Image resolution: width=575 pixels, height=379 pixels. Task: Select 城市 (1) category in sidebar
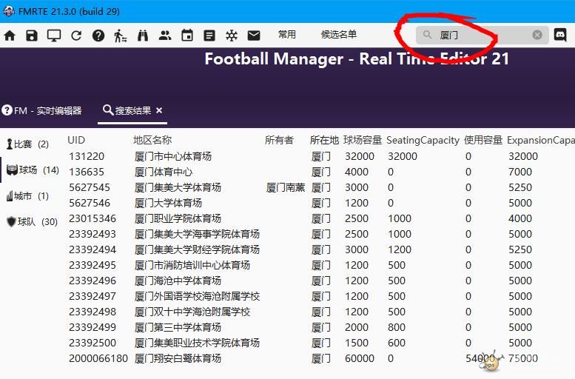[28, 196]
